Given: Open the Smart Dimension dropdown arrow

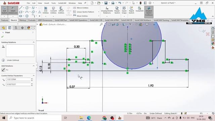Looking at the screenshot, I should [13, 16].
